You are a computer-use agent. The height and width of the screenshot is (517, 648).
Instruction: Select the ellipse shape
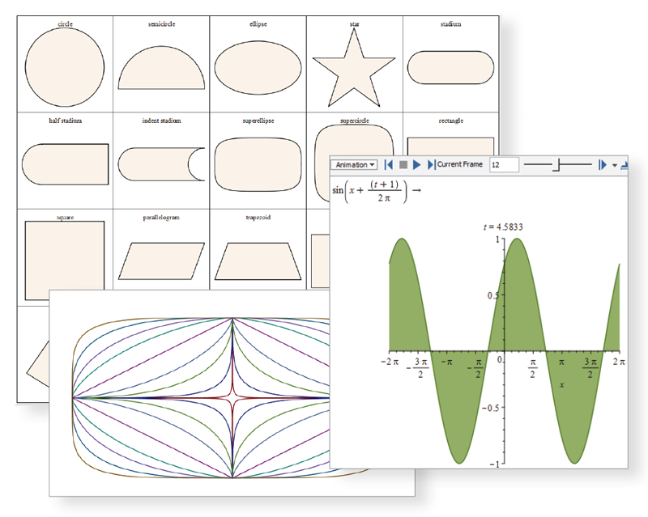pos(258,68)
